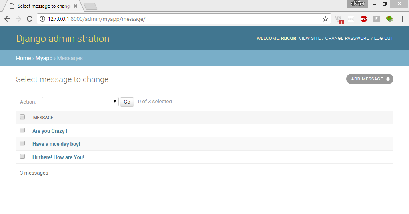409x214 pixels.
Task: Click the gray F extension icon
Action: [376, 19]
